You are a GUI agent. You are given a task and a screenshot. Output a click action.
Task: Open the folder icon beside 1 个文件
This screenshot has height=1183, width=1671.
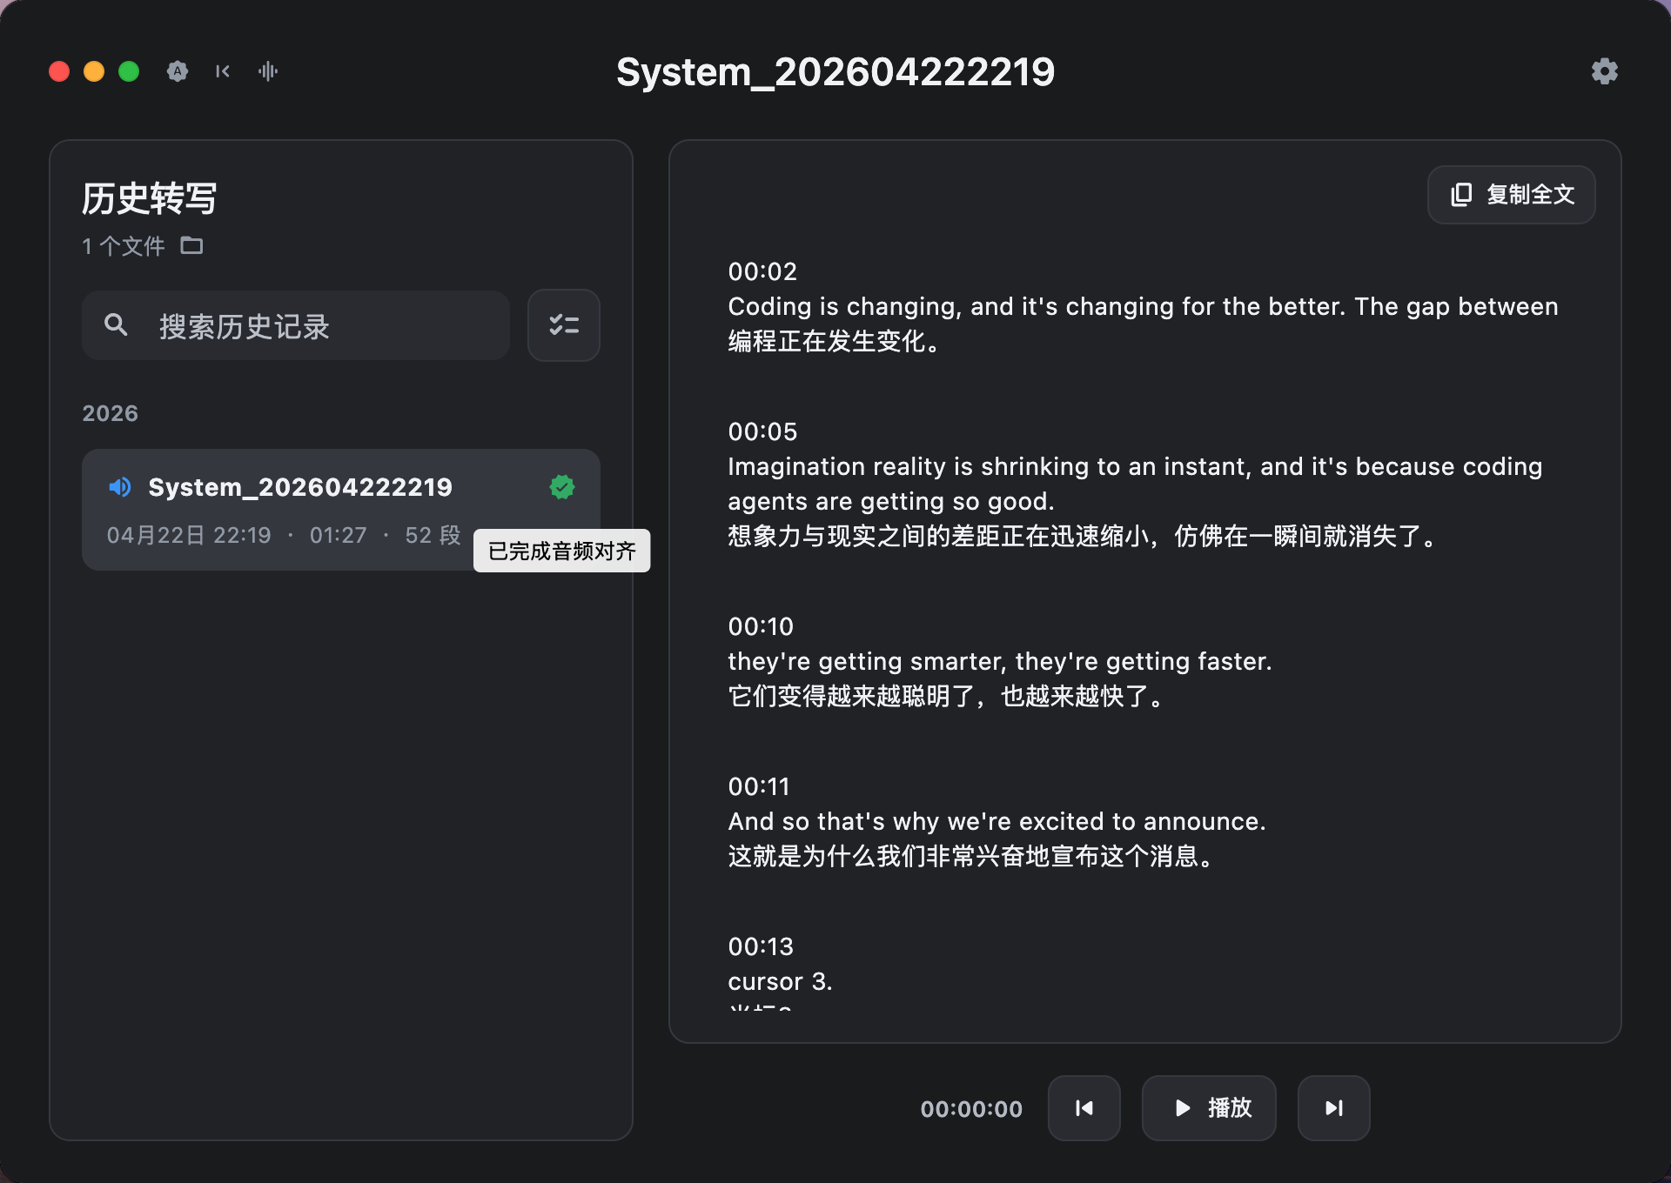[x=191, y=246]
